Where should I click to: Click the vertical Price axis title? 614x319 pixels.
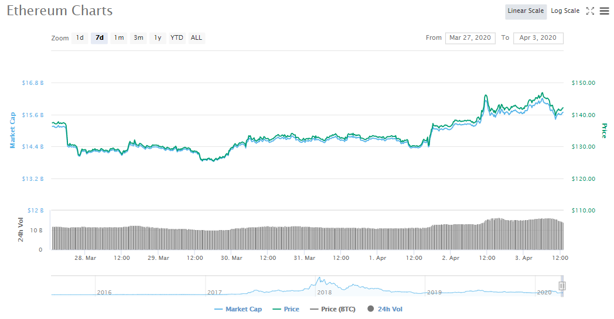pyautogui.click(x=605, y=131)
